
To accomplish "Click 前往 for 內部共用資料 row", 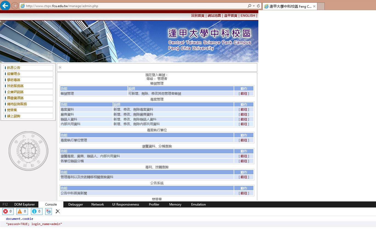I will pos(244,124).
